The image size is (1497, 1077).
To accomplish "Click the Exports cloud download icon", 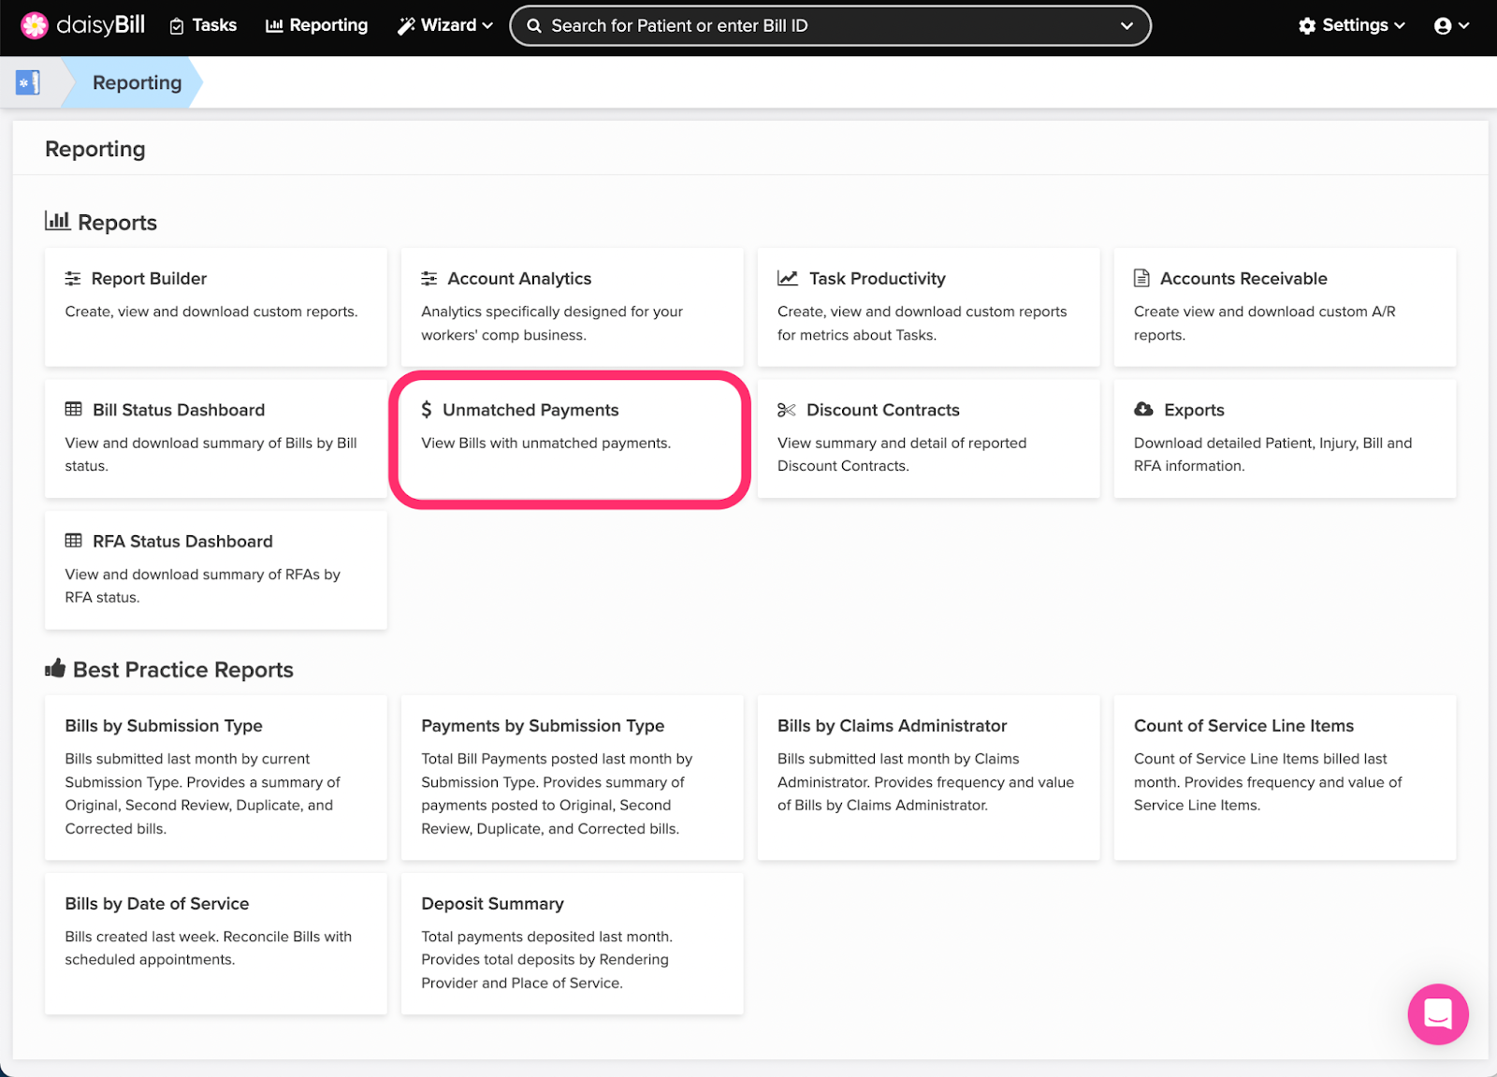I will tap(1143, 410).
